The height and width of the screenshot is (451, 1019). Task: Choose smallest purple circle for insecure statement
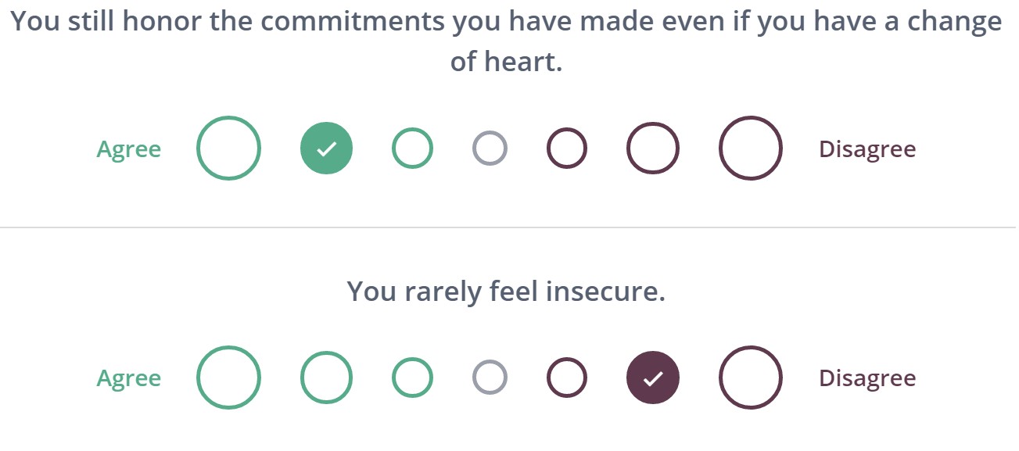coord(567,378)
